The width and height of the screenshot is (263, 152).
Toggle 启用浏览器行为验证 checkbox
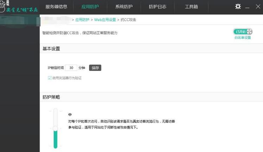[x=50, y=78]
